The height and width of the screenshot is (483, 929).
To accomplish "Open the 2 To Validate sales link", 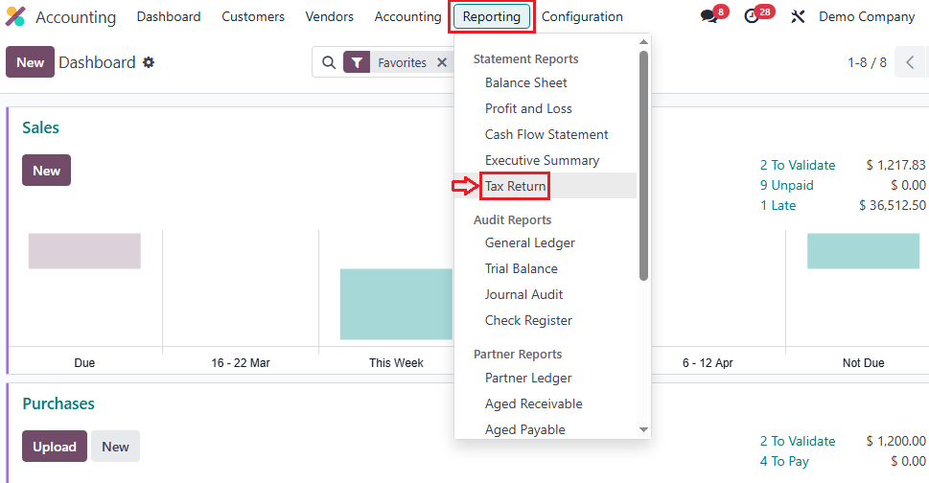I will click(x=798, y=165).
